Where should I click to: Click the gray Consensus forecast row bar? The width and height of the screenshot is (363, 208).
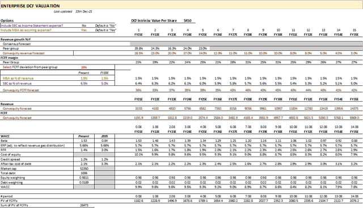[246, 44]
